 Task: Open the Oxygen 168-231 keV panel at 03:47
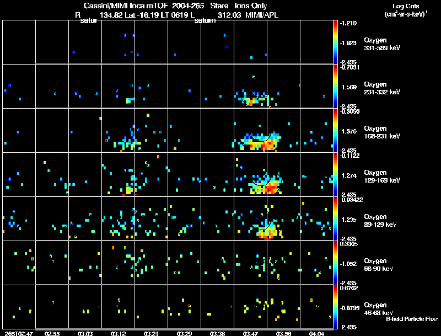tap(250, 131)
